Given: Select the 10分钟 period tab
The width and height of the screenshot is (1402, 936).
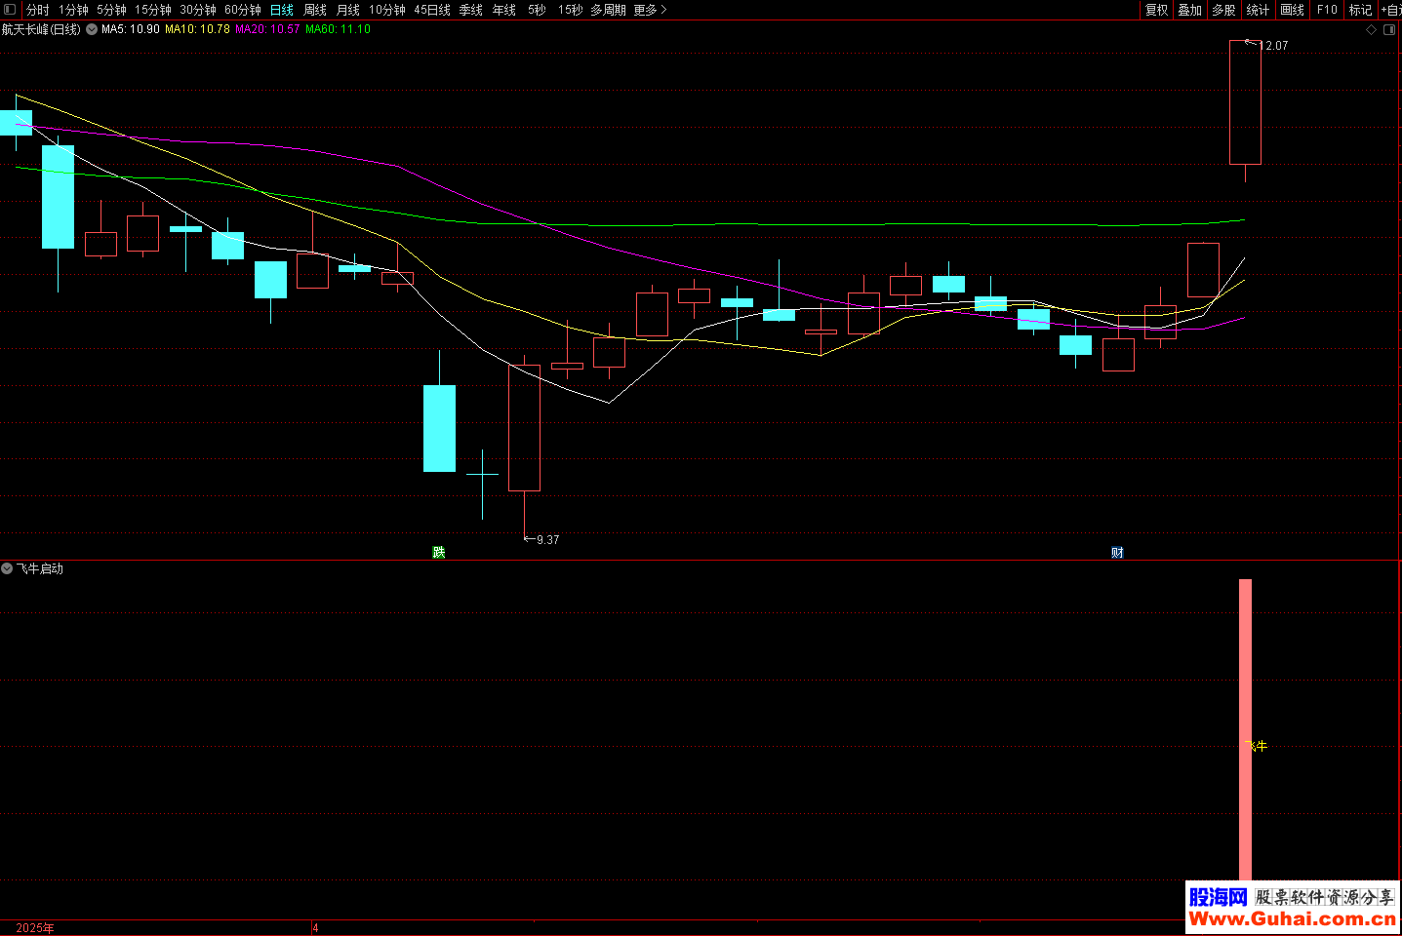Looking at the screenshot, I should [x=387, y=10].
